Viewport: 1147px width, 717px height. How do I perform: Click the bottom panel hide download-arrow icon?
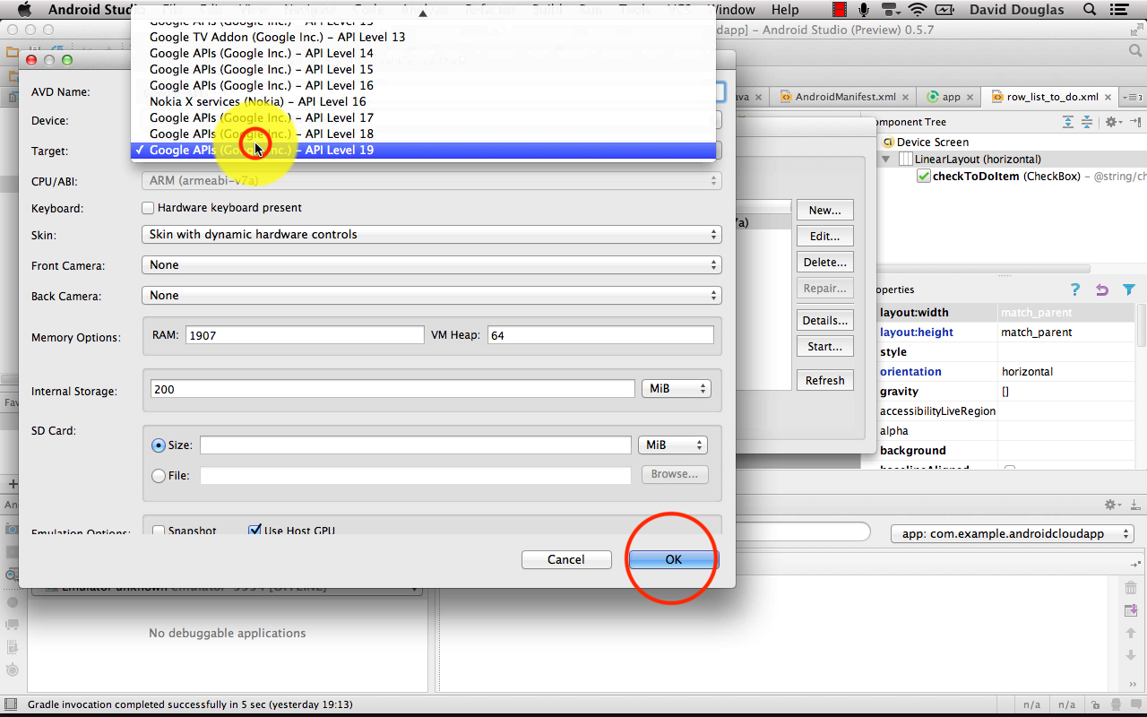[1135, 505]
